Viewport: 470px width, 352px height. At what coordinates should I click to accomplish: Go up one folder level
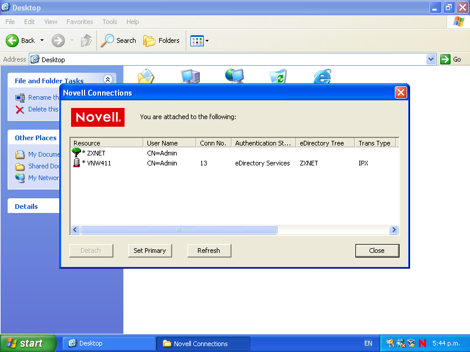86,40
